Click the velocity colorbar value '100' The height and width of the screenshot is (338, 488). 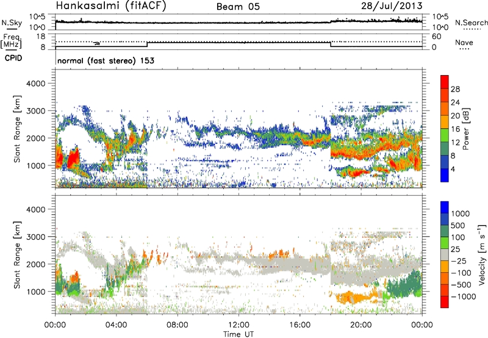tap(458, 237)
